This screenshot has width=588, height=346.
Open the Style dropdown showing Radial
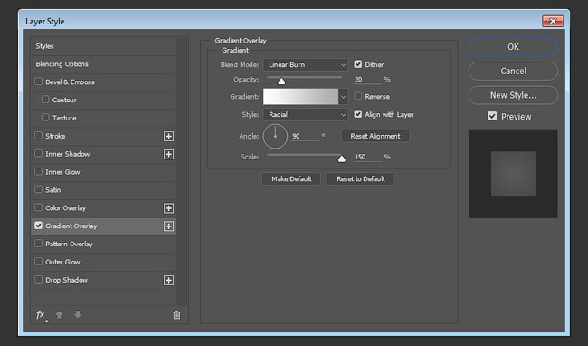[306, 114]
